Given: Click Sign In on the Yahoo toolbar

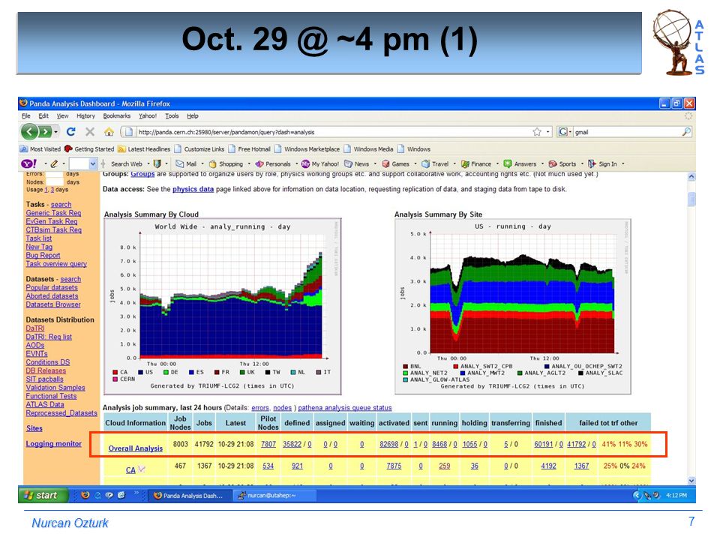Looking at the screenshot, I should (603, 164).
